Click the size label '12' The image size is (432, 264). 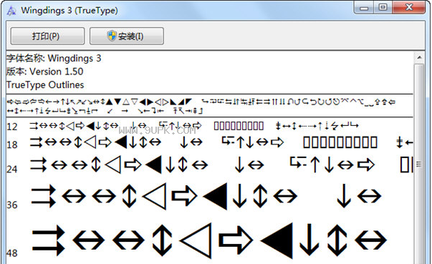coord(12,127)
